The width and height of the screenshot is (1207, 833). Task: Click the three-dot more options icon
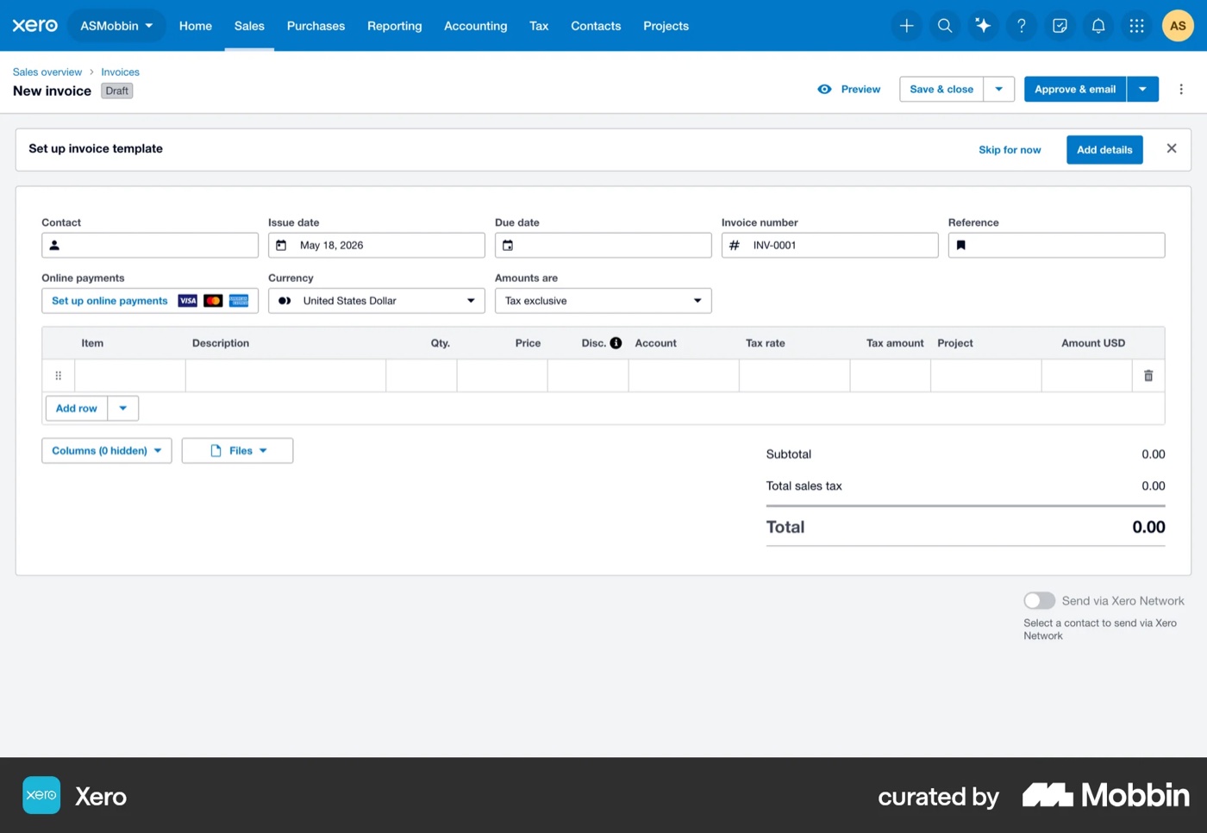pyautogui.click(x=1181, y=89)
